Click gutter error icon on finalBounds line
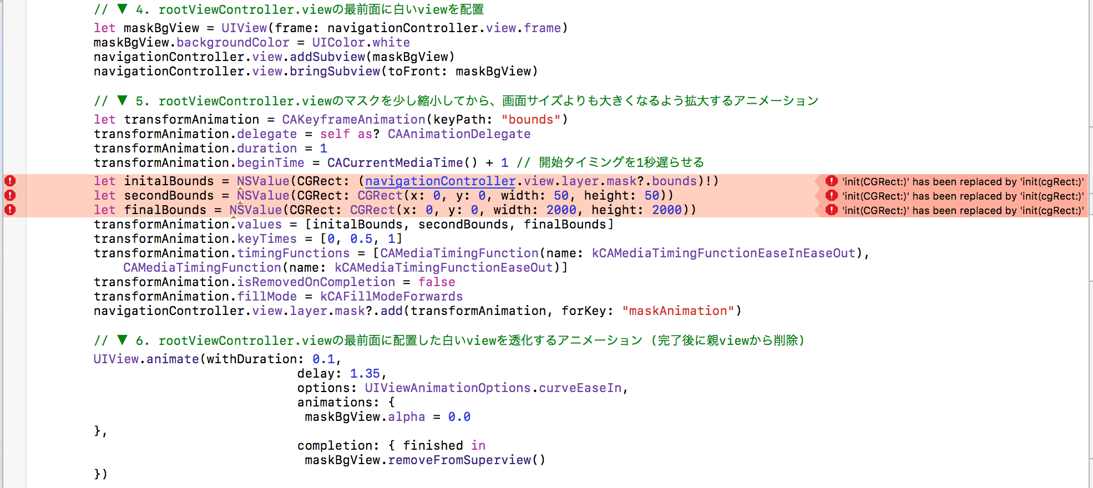The image size is (1093, 488). click(10, 210)
